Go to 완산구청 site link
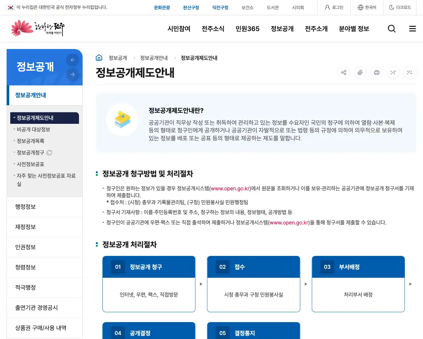Image resolution: width=423 pixels, height=339 pixels. tap(191, 7)
